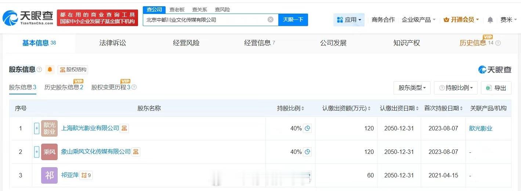The height and width of the screenshot is (191, 521).
Task: Open the 歆光影业 related product link
Action: coord(481,128)
